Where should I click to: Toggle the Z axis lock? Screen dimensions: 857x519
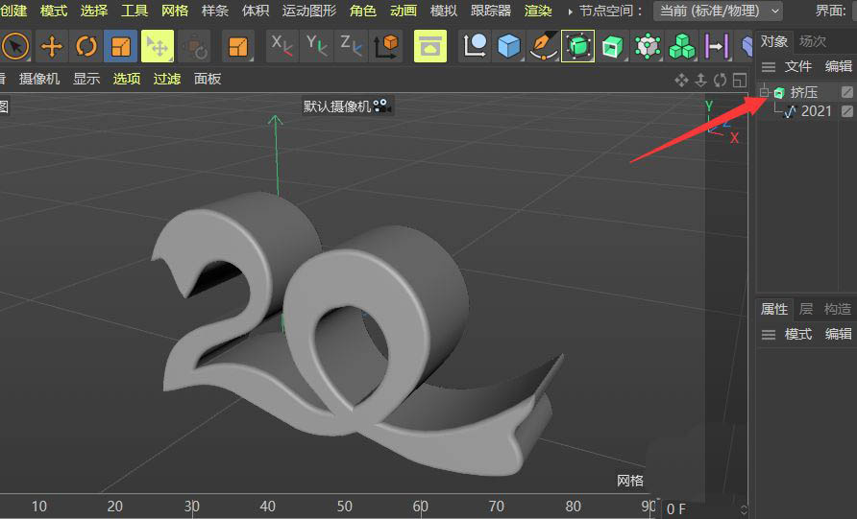tap(351, 46)
